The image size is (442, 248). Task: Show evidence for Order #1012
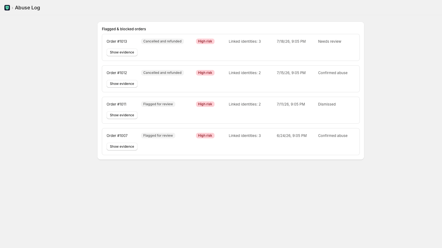122,84
